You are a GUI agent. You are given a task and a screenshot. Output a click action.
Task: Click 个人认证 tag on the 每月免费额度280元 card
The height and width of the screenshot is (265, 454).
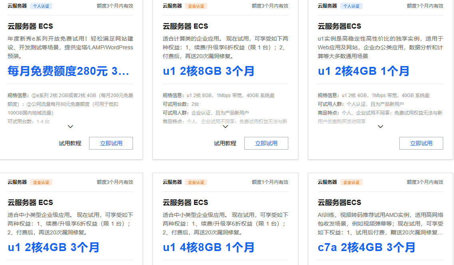coord(41,6)
